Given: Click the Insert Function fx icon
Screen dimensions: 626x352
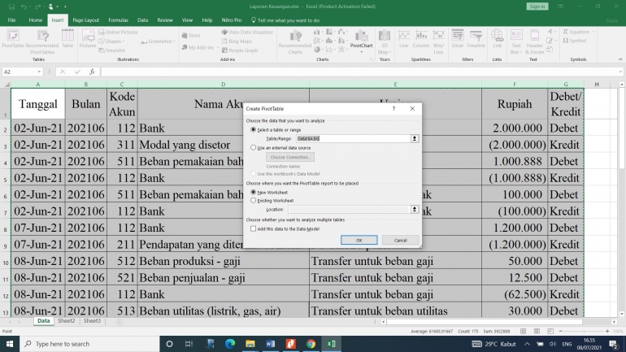Looking at the screenshot, I should 92,72.
